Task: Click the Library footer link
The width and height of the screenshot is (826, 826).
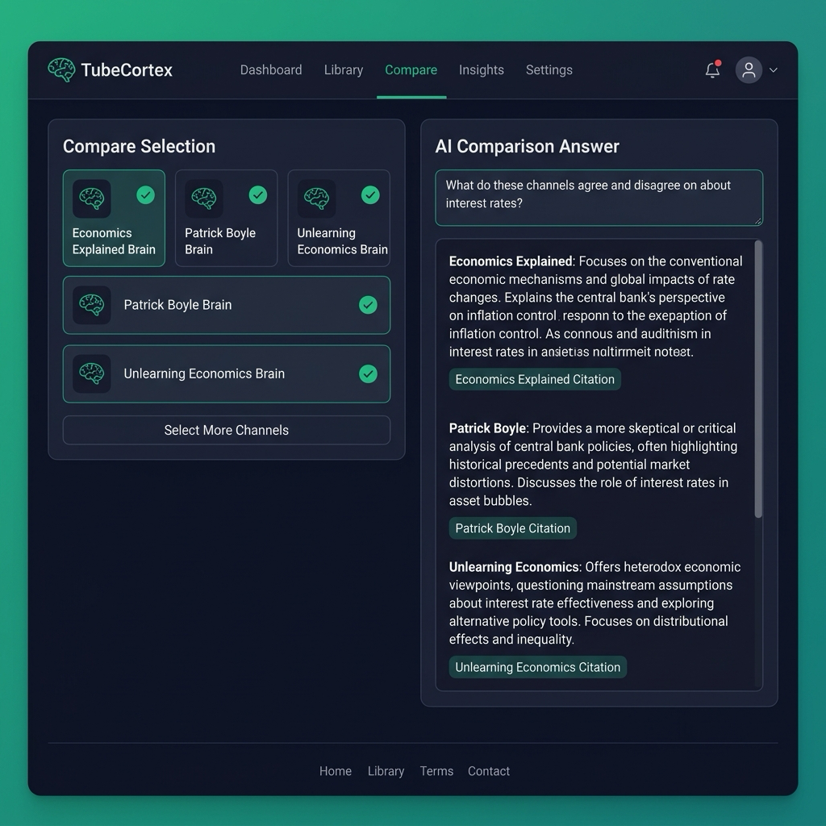Action: click(386, 771)
